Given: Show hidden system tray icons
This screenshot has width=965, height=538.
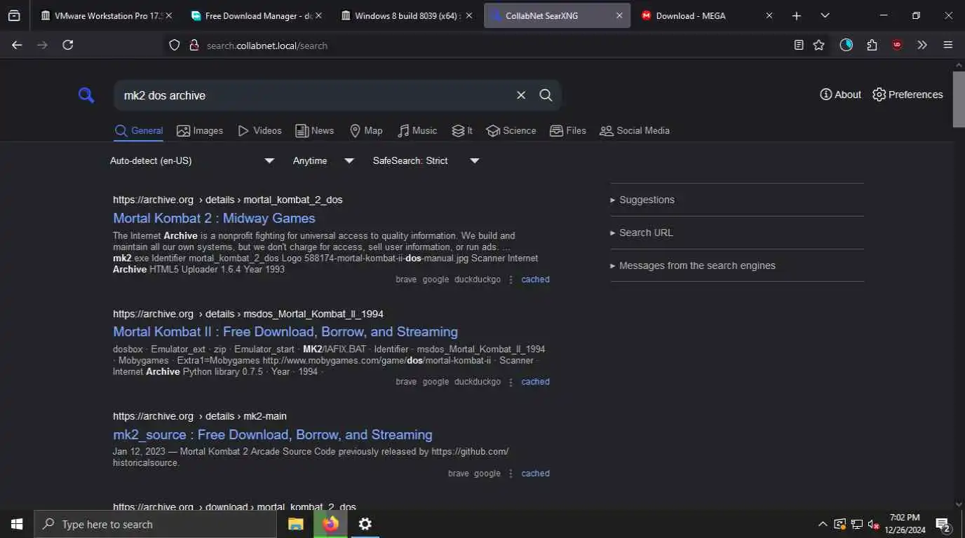Looking at the screenshot, I should pos(823,524).
